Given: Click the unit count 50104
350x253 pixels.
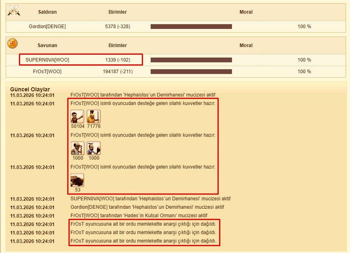Looking at the screenshot, I should coord(78,126).
